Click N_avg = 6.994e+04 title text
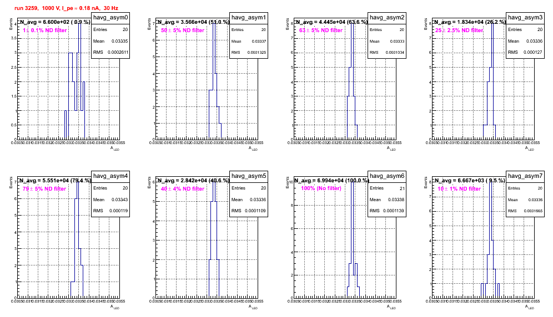Image resolution: width=553 pixels, height=317 pixels. pyautogui.click(x=332, y=180)
